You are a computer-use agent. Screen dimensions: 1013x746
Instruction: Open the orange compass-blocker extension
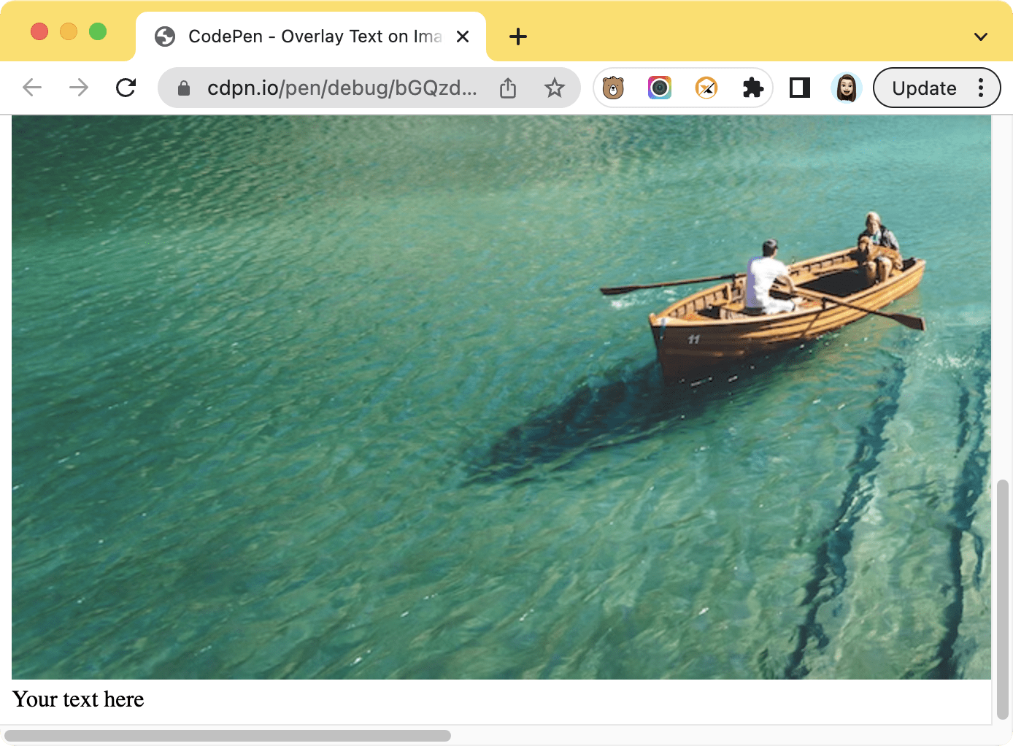705,88
